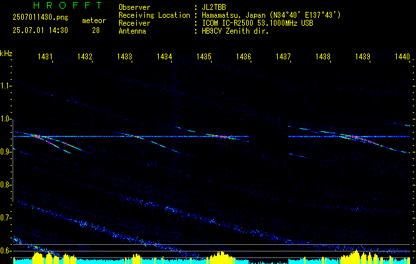
Task: Click the meteor label
Action: pos(94,20)
